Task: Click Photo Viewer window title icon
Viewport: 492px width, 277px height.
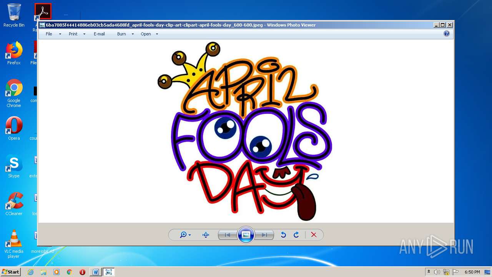Action: click(x=42, y=25)
